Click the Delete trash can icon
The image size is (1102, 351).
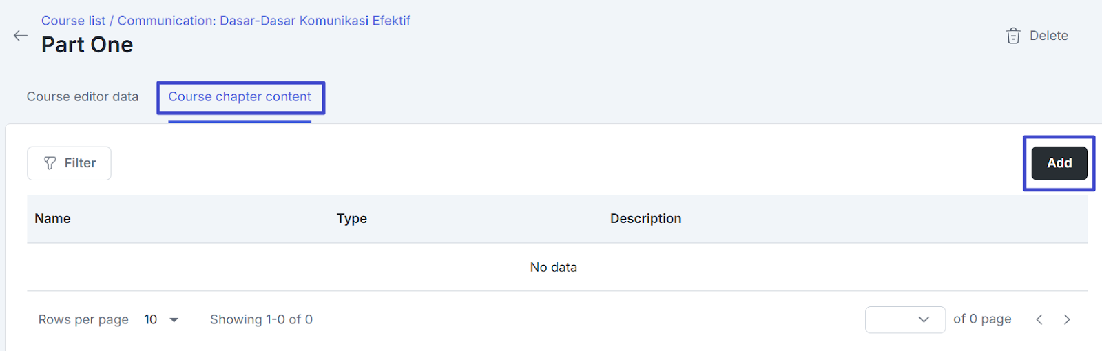point(1012,36)
